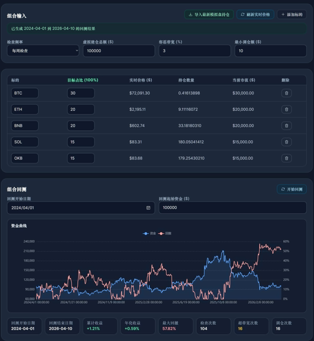Click the 导入最新模拟盘持仓 button

209,14
